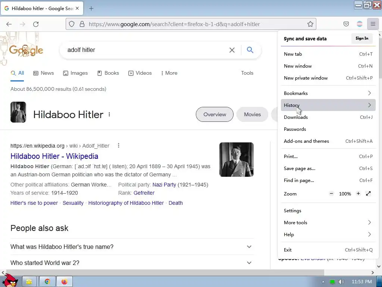The image size is (382, 287).
Task: Go back using the back arrow
Action: click(9, 24)
